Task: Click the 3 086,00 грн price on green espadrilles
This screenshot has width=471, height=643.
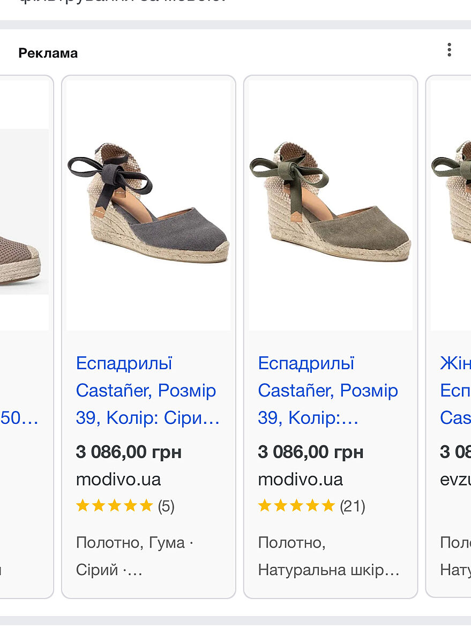Action: point(311,452)
